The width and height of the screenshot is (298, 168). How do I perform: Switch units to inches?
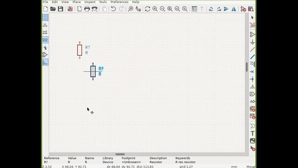click(45, 25)
